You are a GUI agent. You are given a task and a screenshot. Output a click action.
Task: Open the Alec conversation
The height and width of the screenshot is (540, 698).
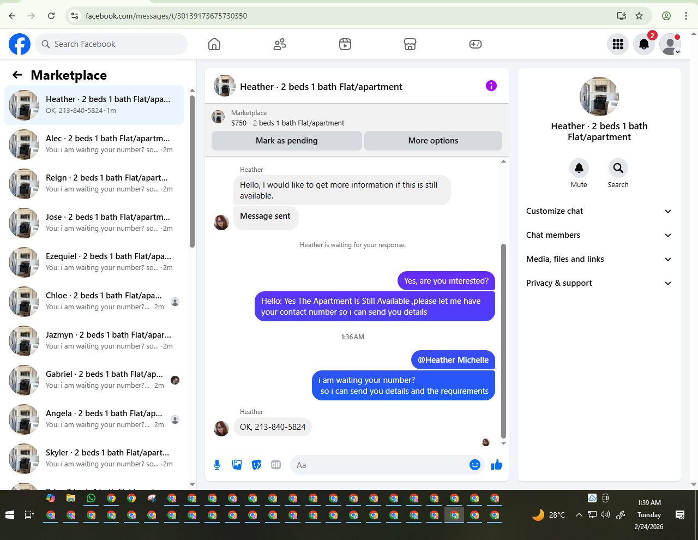94,145
